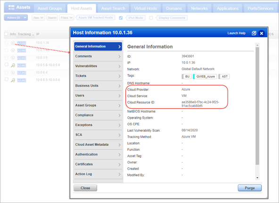Expand the Vulnerabilities section chevron
This screenshot has width=279, height=203.
coord(119,66)
